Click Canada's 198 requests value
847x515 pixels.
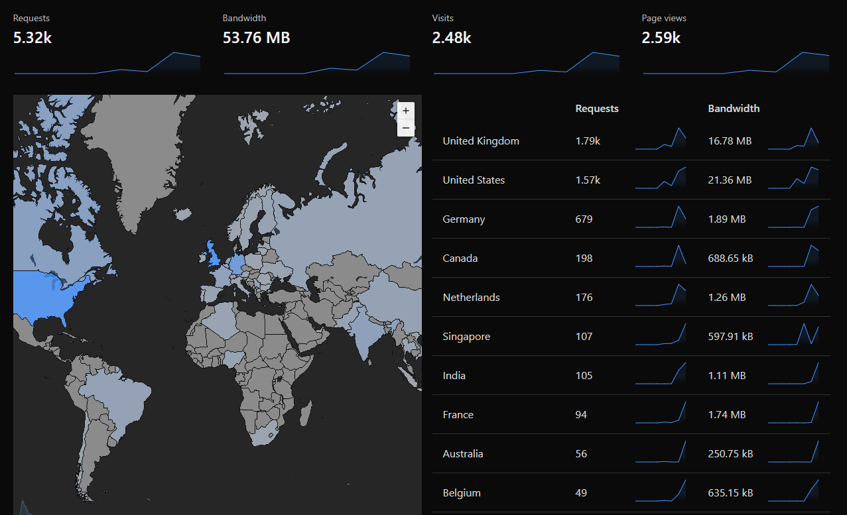[584, 258]
